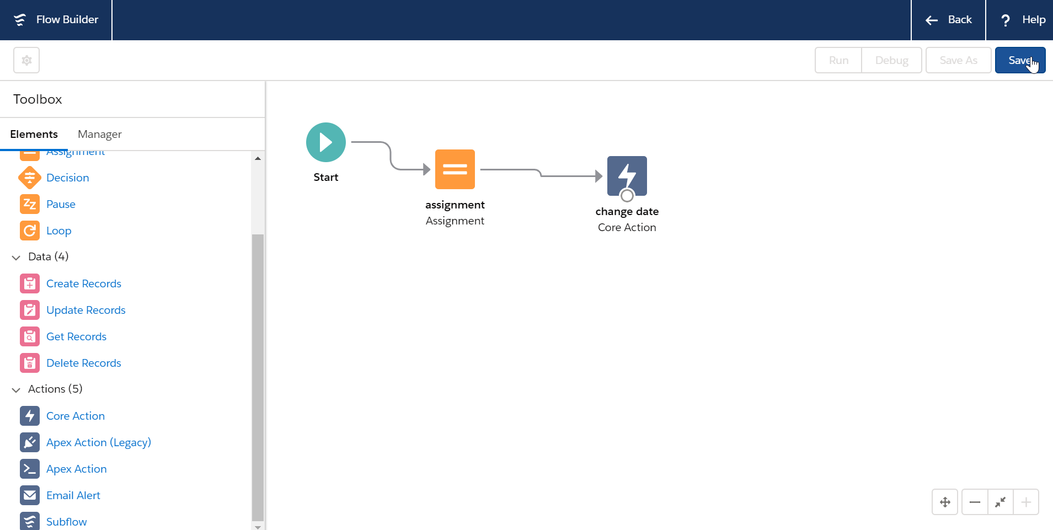Select the Elements tab

point(34,134)
